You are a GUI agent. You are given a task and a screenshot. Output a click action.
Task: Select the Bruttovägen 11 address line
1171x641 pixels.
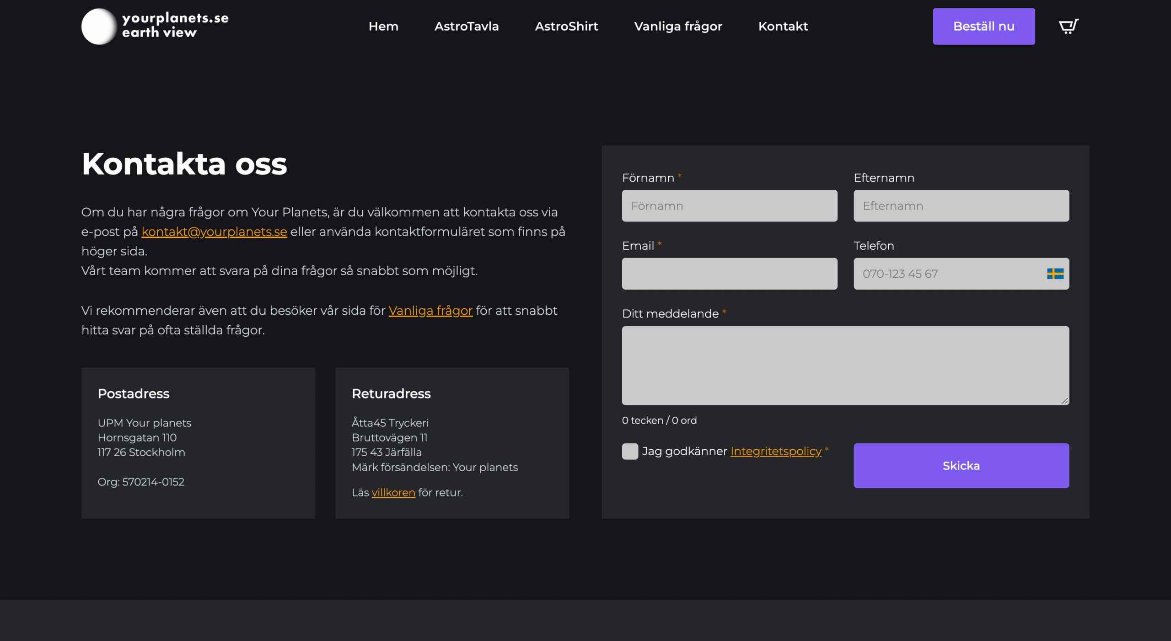(x=389, y=437)
